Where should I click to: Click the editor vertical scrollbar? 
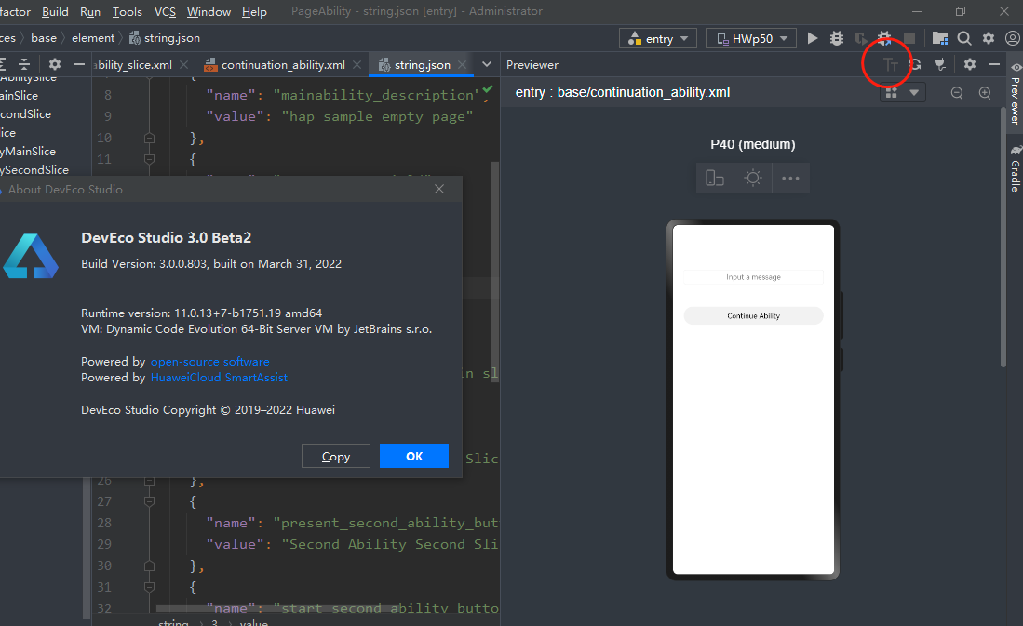495,271
